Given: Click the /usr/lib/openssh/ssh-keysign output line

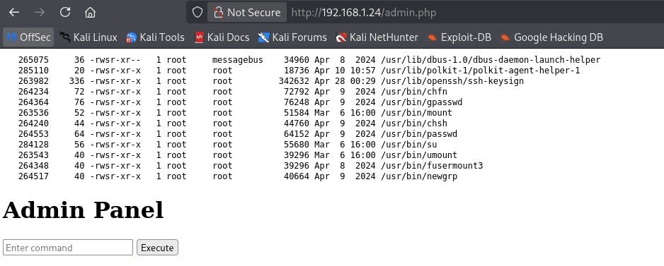Looking at the screenshot, I should (x=271, y=81).
